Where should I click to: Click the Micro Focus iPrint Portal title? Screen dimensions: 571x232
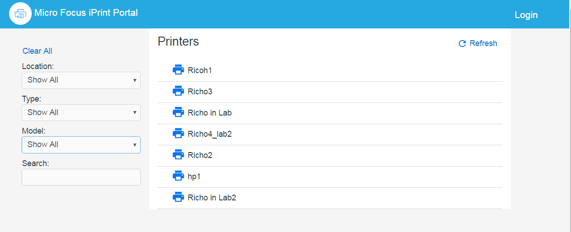point(86,13)
